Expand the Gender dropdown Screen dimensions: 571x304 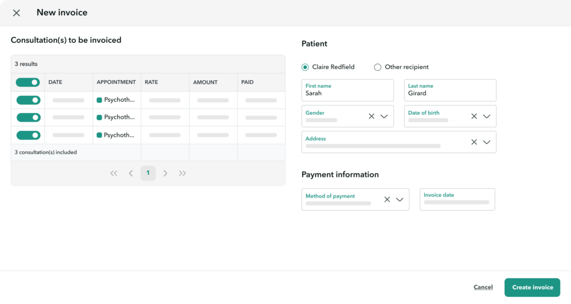coord(384,116)
